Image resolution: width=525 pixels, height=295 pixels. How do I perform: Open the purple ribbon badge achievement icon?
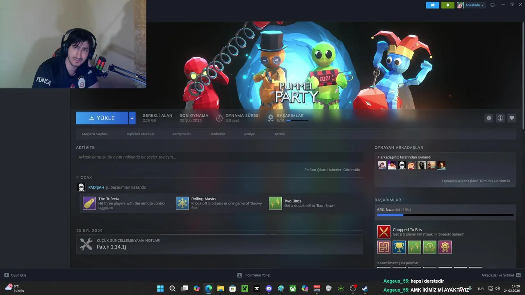click(x=445, y=247)
